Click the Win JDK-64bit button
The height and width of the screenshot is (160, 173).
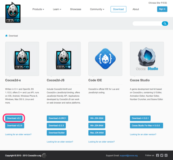tap(97, 126)
